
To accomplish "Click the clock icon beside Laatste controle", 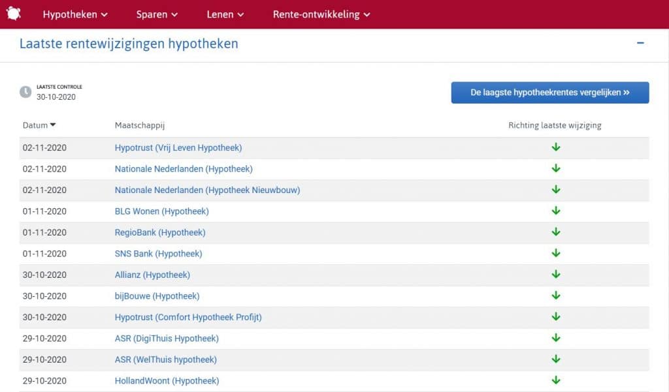I will pyautogui.click(x=25, y=92).
